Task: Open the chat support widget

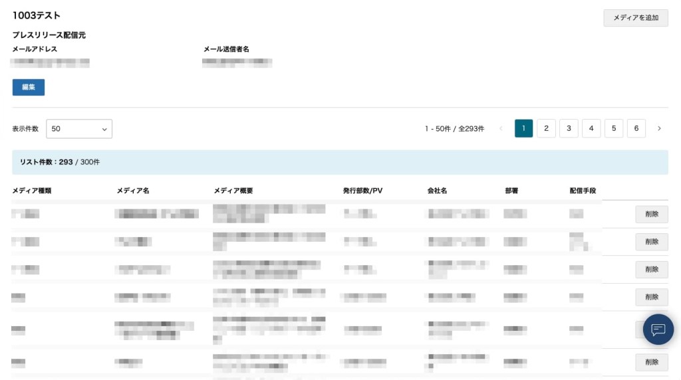Action: click(x=658, y=330)
